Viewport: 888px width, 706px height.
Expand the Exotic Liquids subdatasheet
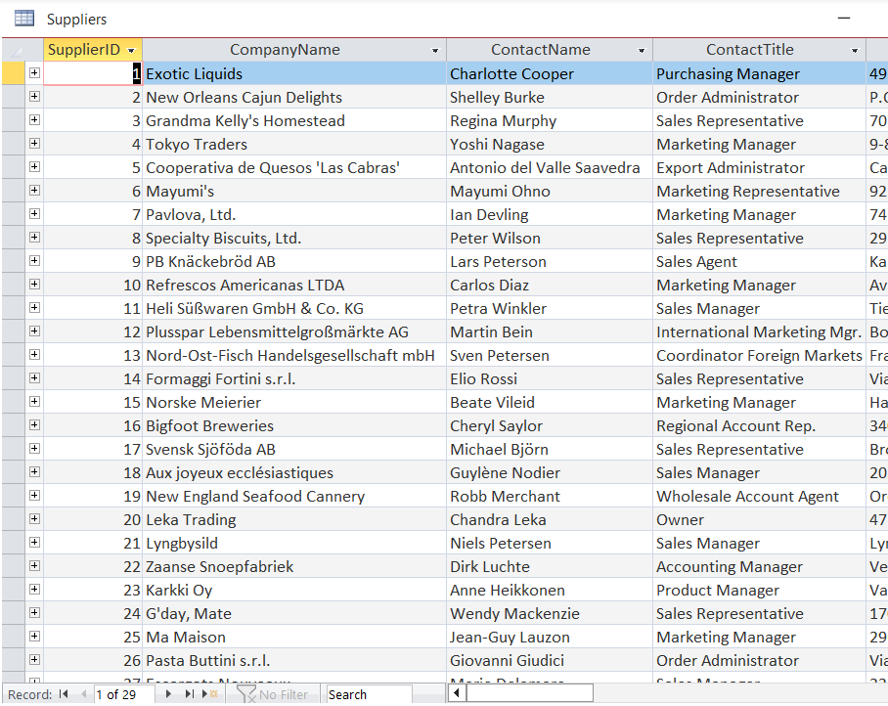tap(34, 72)
